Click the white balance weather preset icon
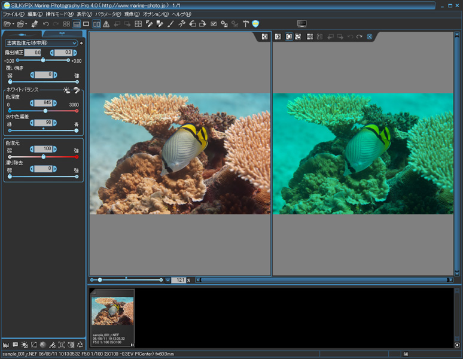The height and width of the screenshot is (359, 463). pos(67,90)
